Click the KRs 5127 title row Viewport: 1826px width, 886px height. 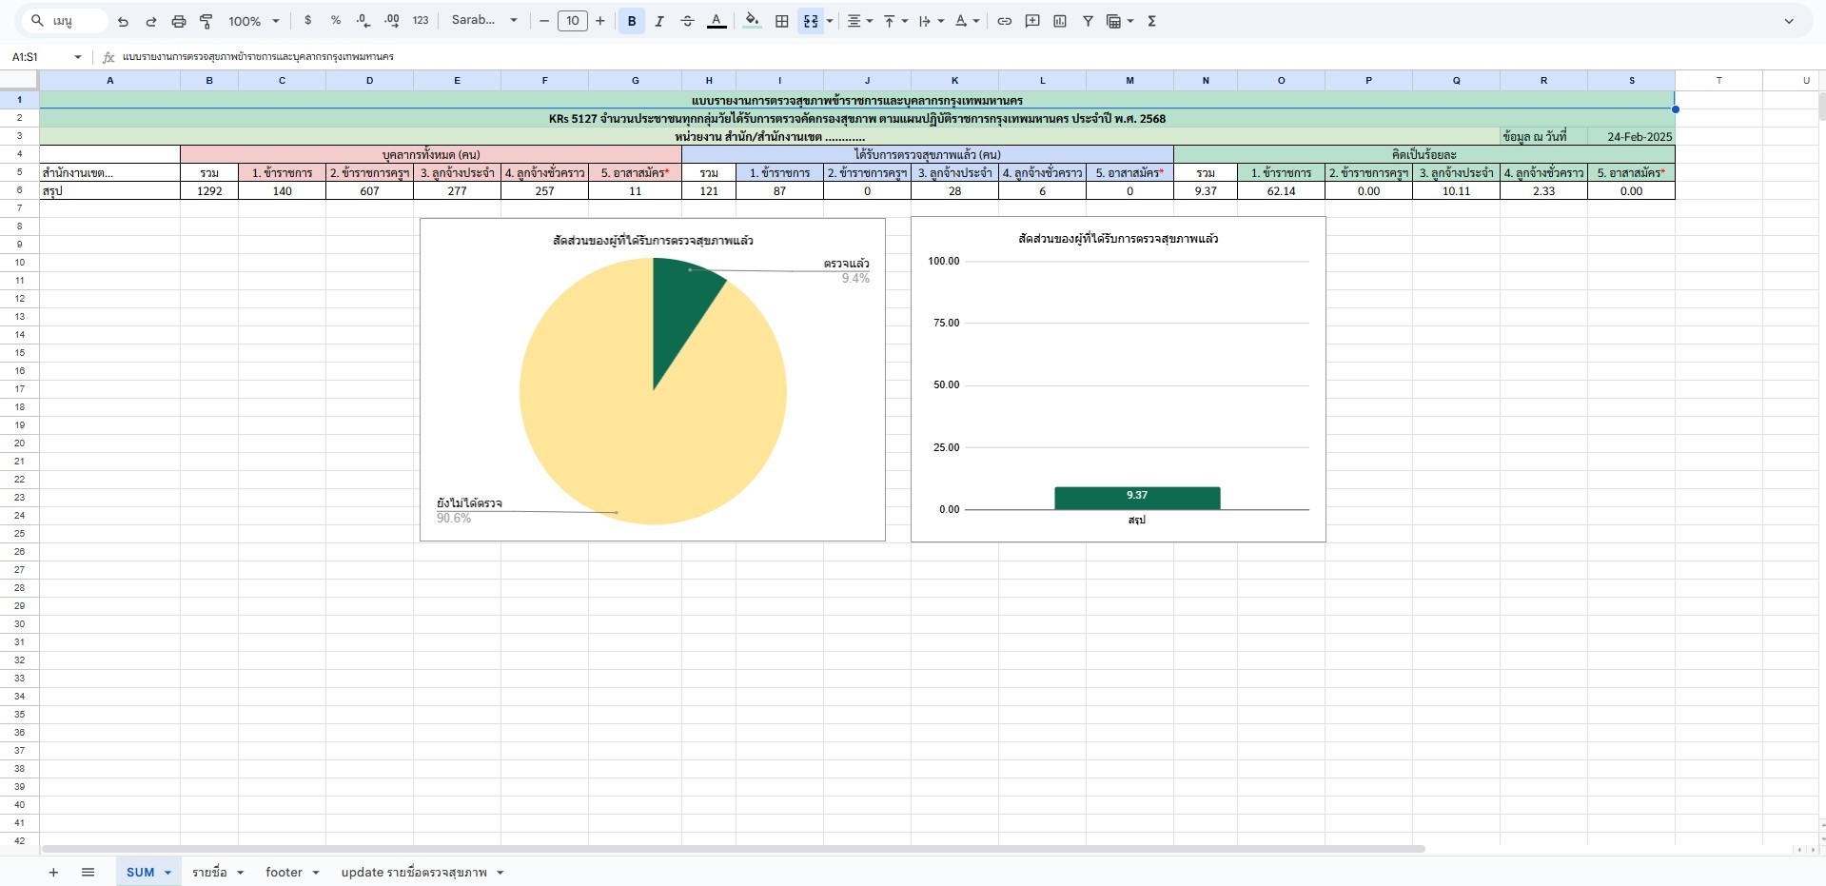click(856, 118)
